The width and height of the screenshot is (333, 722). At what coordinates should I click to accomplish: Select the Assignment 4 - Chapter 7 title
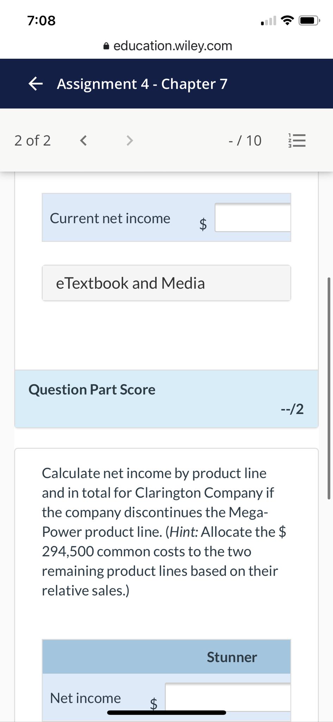tap(142, 84)
